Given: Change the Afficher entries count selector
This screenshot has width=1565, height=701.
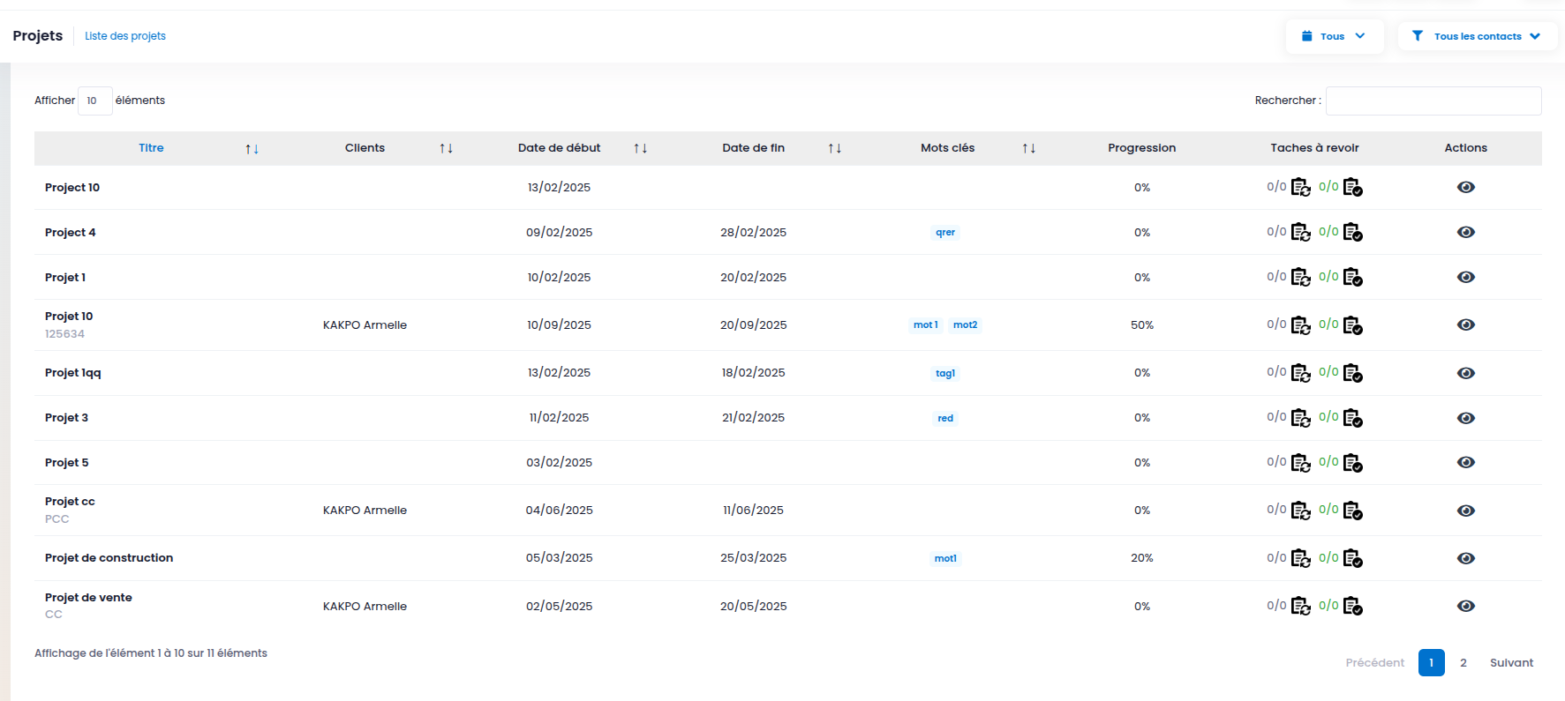Looking at the screenshot, I should pyautogui.click(x=95, y=101).
